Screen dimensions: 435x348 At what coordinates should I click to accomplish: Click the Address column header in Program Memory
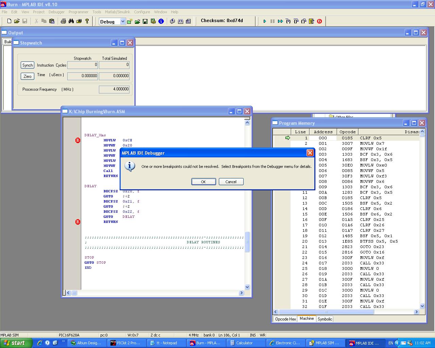point(323,132)
